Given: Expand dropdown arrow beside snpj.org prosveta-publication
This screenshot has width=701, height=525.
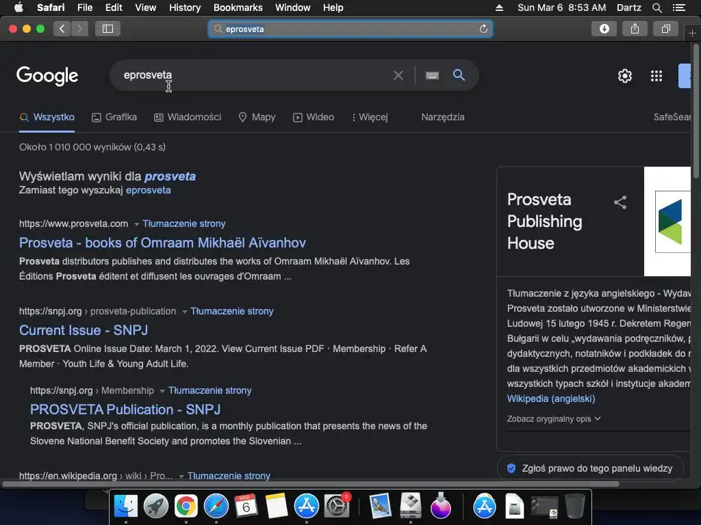Looking at the screenshot, I should pyautogui.click(x=184, y=312).
